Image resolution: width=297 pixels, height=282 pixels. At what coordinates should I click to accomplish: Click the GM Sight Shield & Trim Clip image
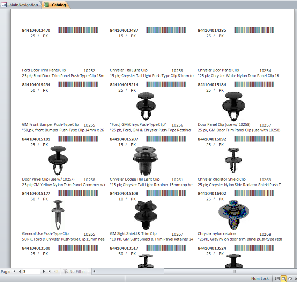point(146,215)
